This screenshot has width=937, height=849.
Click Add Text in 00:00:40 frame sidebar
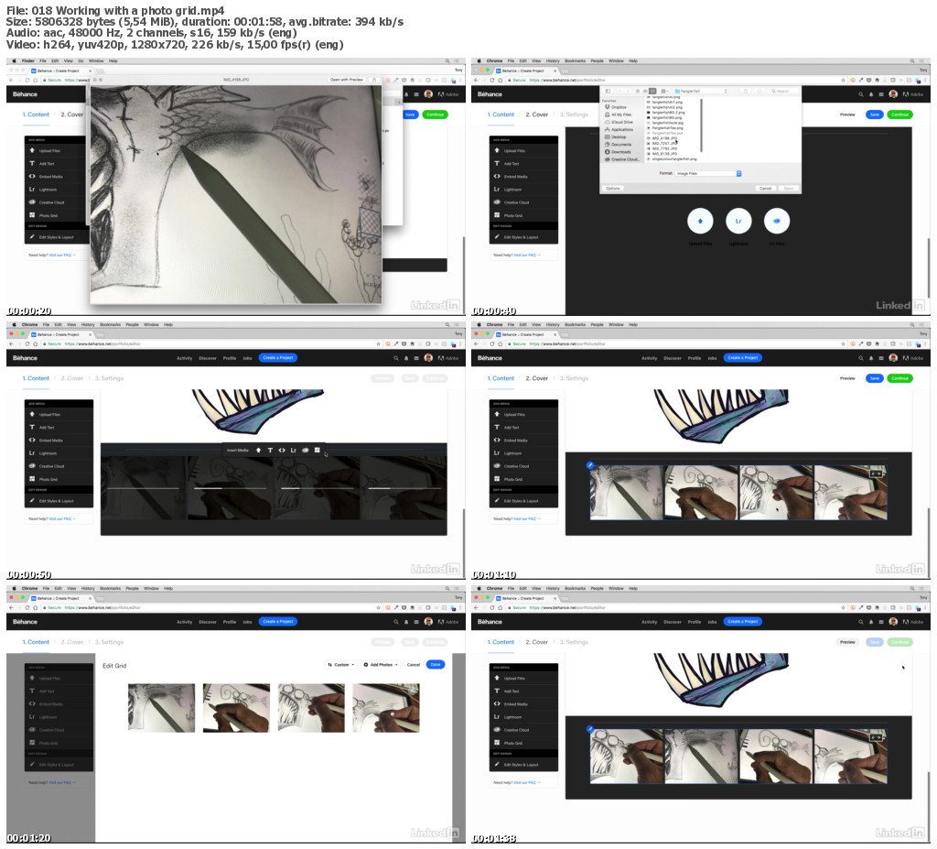pyautogui.click(x=523, y=163)
